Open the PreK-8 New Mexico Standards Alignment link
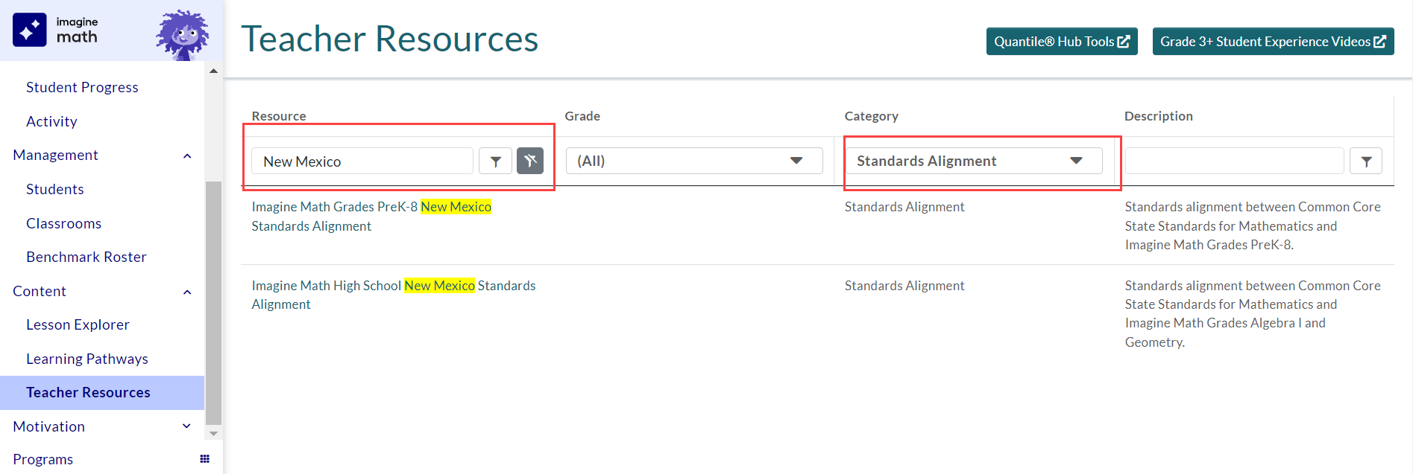The width and height of the screenshot is (1413, 474). tap(371, 207)
